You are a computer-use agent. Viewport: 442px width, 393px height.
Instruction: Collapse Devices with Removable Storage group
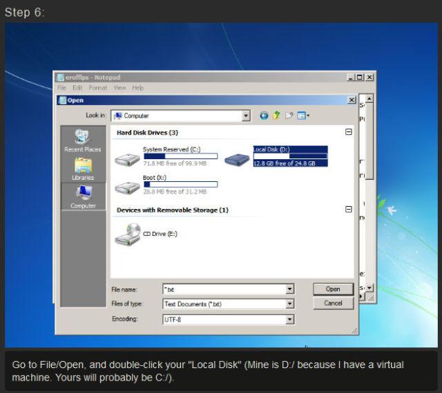click(348, 209)
